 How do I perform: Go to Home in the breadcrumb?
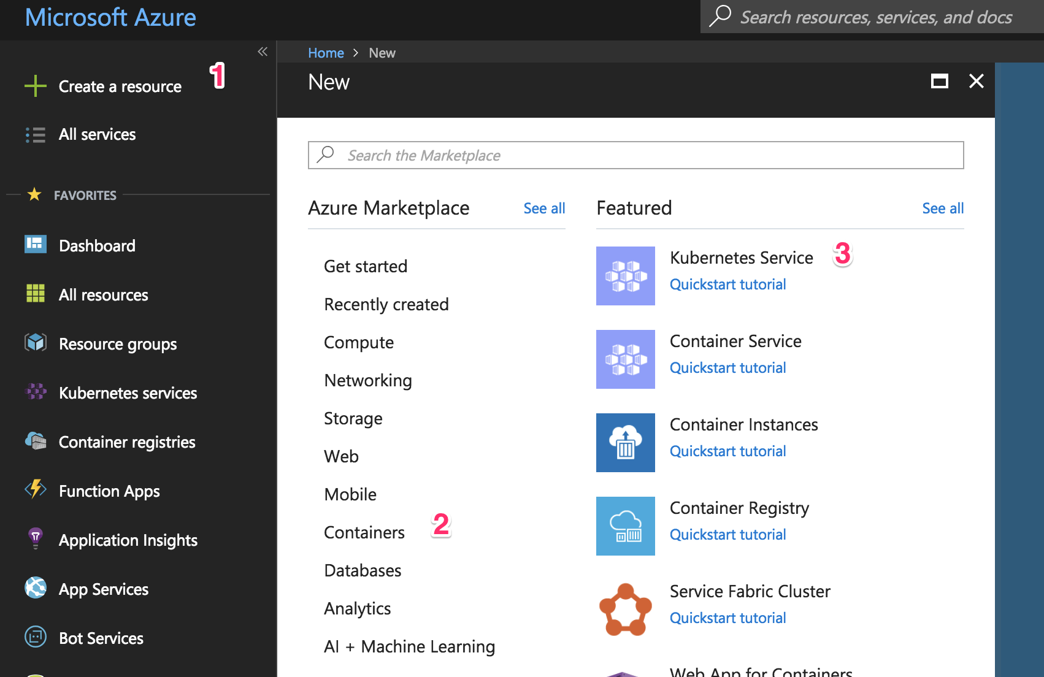tap(326, 53)
